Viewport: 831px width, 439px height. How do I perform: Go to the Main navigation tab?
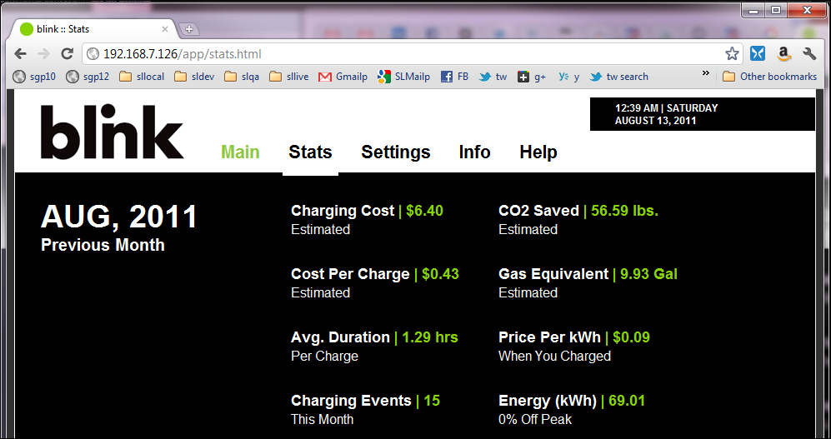pyautogui.click(x=240, y=152)
